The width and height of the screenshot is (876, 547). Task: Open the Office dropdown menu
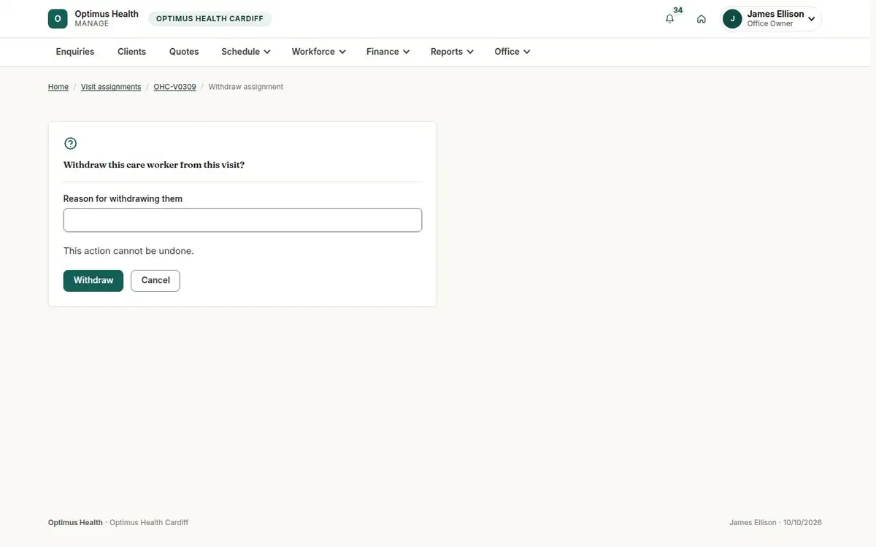[x=512, y=52]
